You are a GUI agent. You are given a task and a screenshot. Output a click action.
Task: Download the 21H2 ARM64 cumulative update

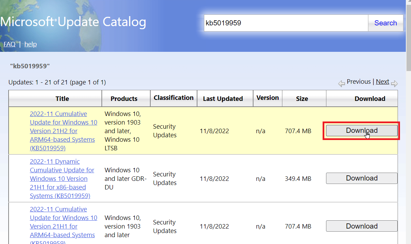[x=362, y=130]
